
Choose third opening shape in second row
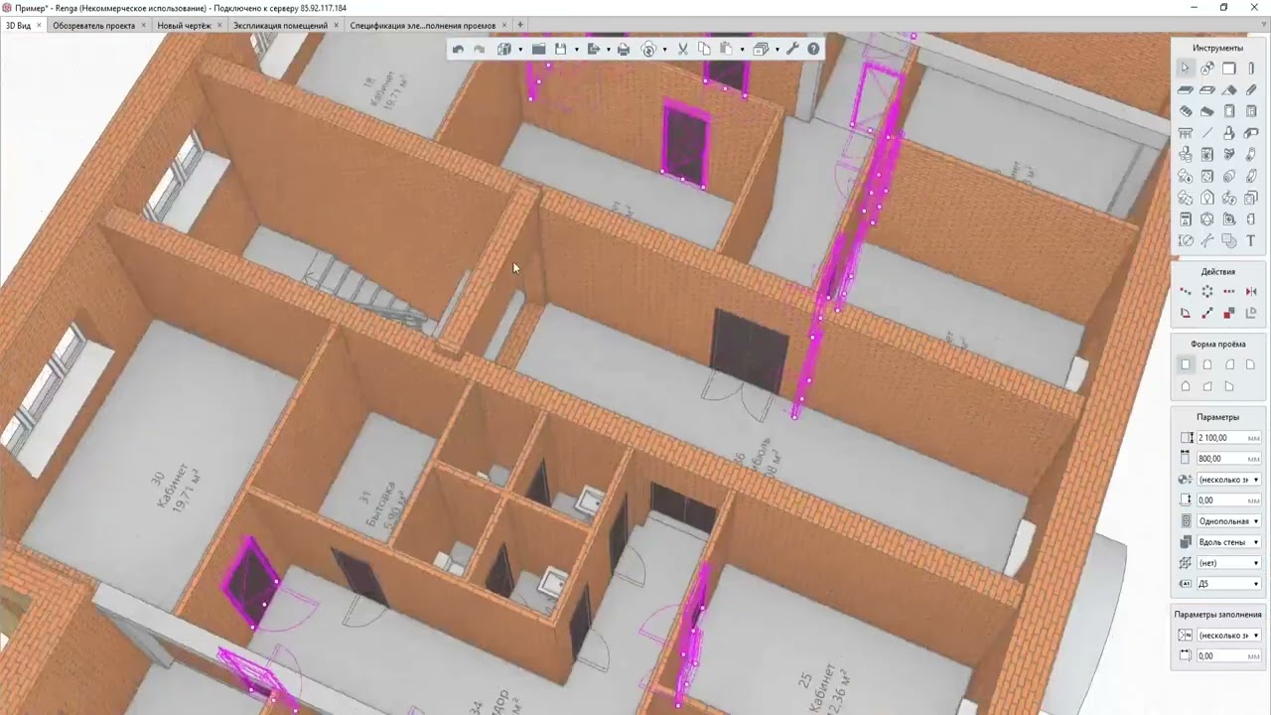1229,386
